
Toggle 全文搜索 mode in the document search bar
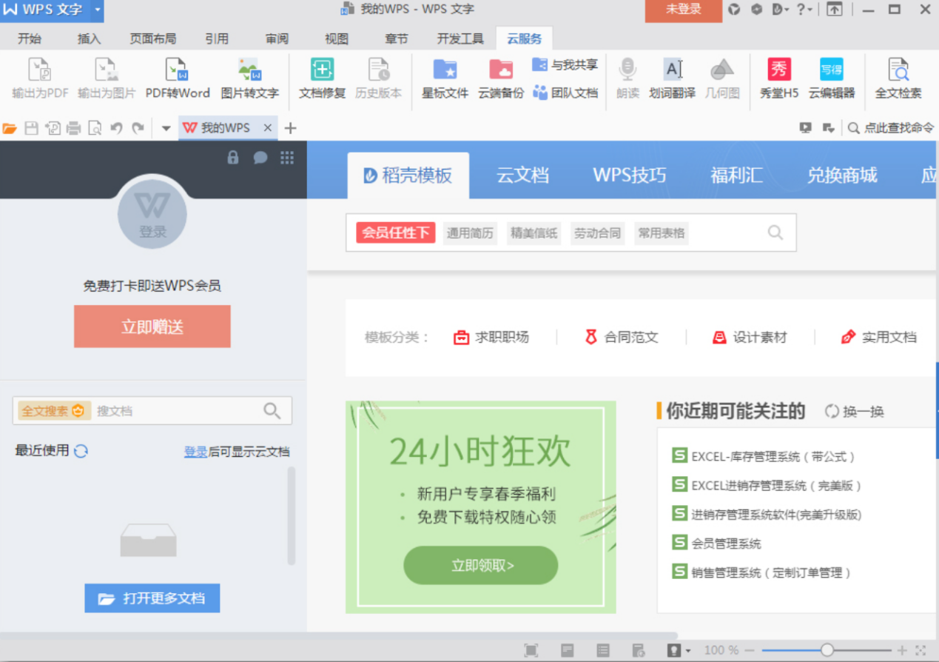(x=53, y=410)
